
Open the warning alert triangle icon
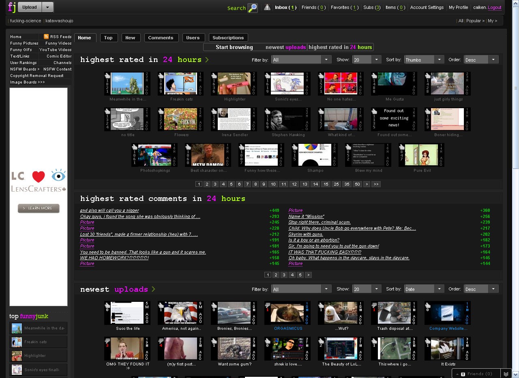pos(267,7)
